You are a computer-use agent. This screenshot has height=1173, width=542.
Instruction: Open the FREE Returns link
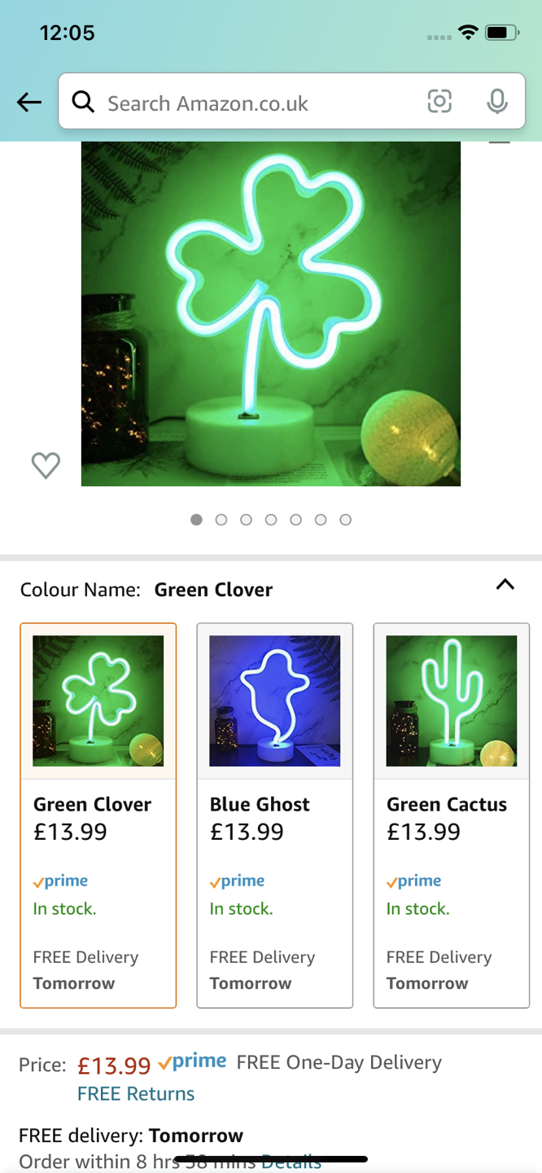tap(136, 1093)
